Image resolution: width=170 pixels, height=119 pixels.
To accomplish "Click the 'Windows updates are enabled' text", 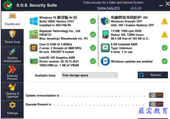I will [132, 61].
